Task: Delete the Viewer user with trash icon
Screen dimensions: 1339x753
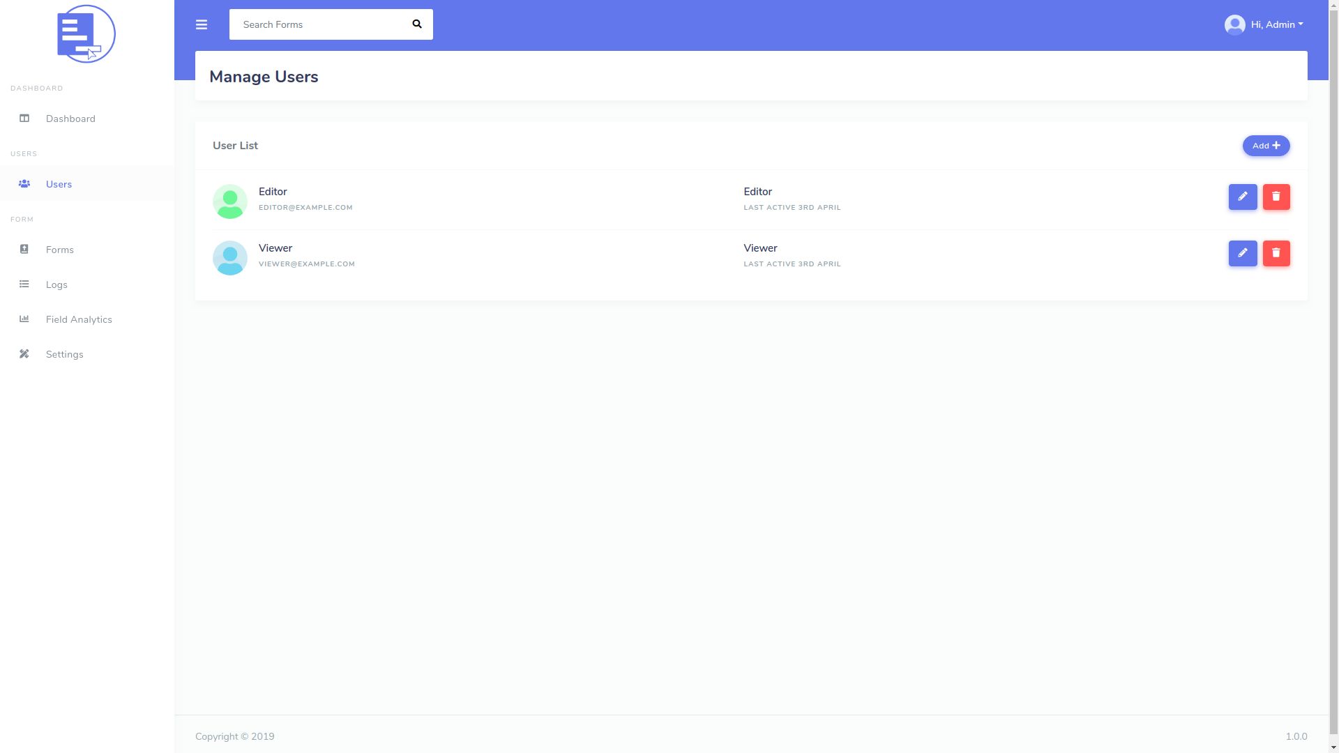Action: (x=1276, y=254)
